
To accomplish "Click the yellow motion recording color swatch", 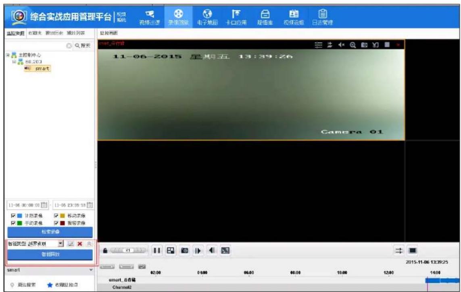I will [63, 216].
